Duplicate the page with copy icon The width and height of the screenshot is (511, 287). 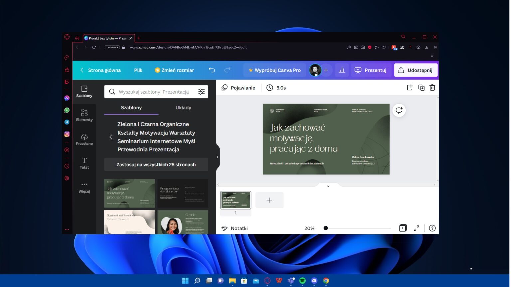pos(421,88)
